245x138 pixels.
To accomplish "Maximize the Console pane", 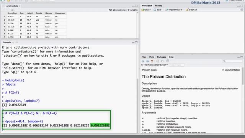I will (136, 42).
